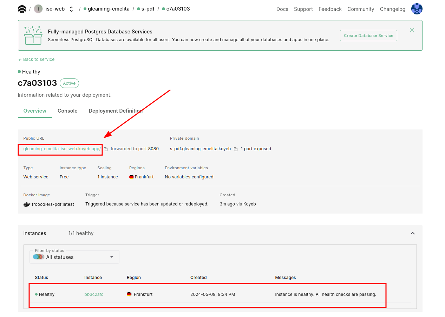The height and width of the screenshot is (317, 445).
Task: Click the Web service type value
Action: tap(36, 177)
